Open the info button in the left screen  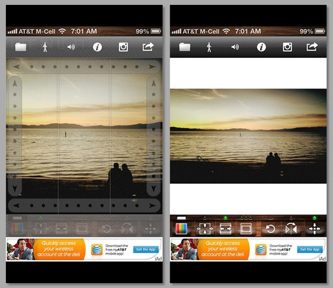[x=97, y=47]
